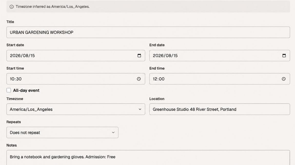
Task: Click the Start date field 2026/08/15
Action: 76,56
